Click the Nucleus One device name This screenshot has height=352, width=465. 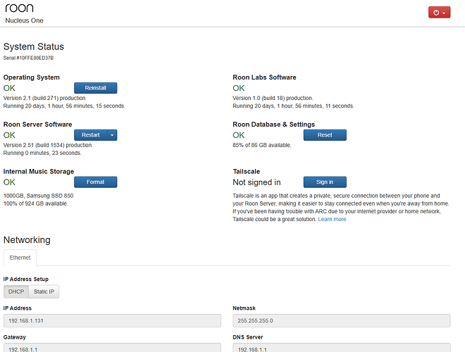tap(25, 20)
